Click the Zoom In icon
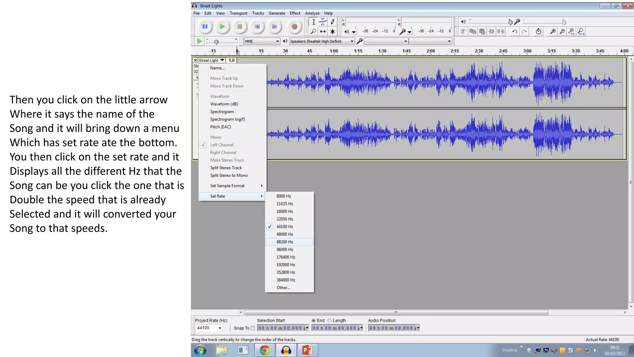Viewport: 634px width, 357px height. 553,31
